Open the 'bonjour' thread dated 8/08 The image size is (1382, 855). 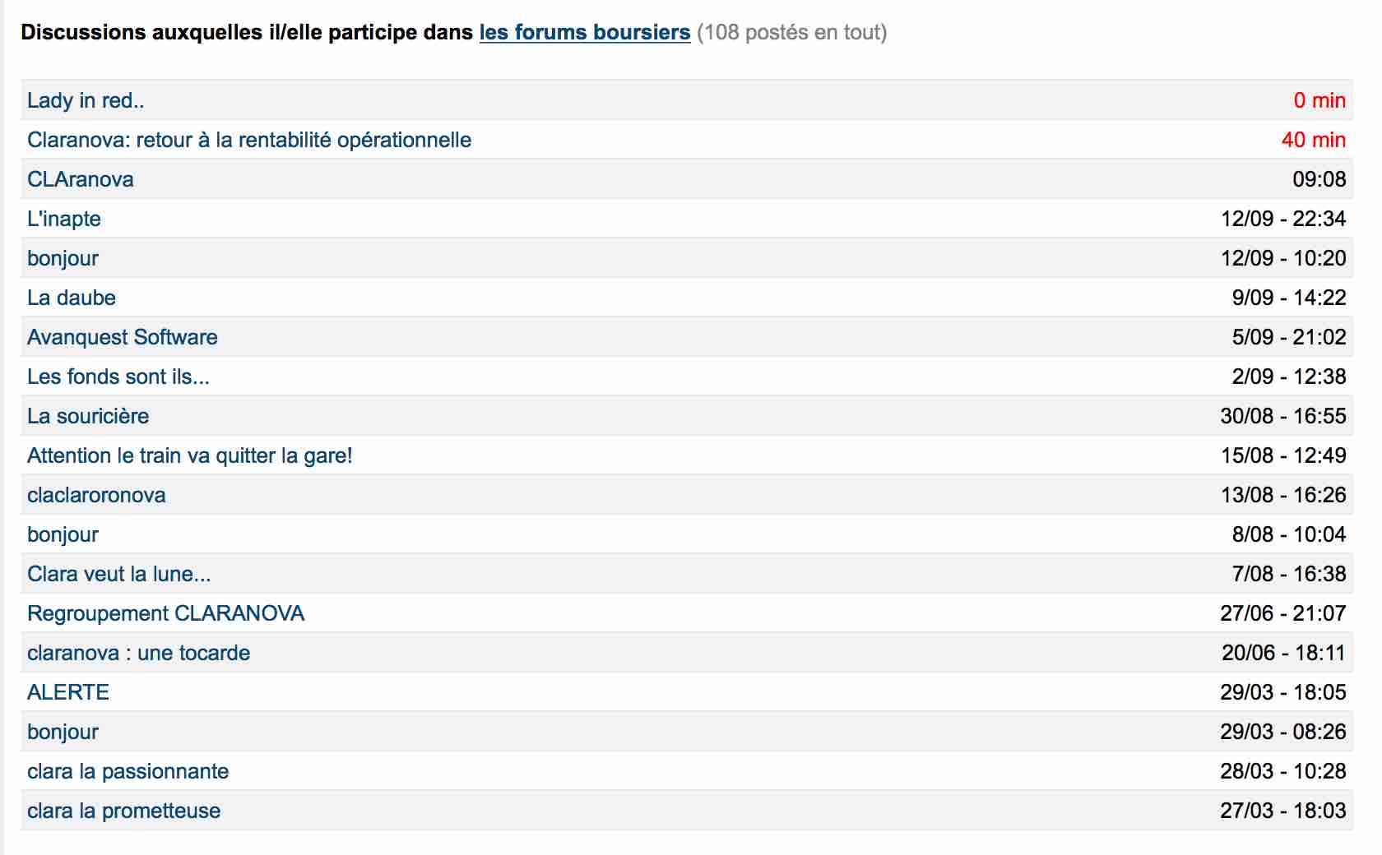pyautogui.click(x=63, y=534)
